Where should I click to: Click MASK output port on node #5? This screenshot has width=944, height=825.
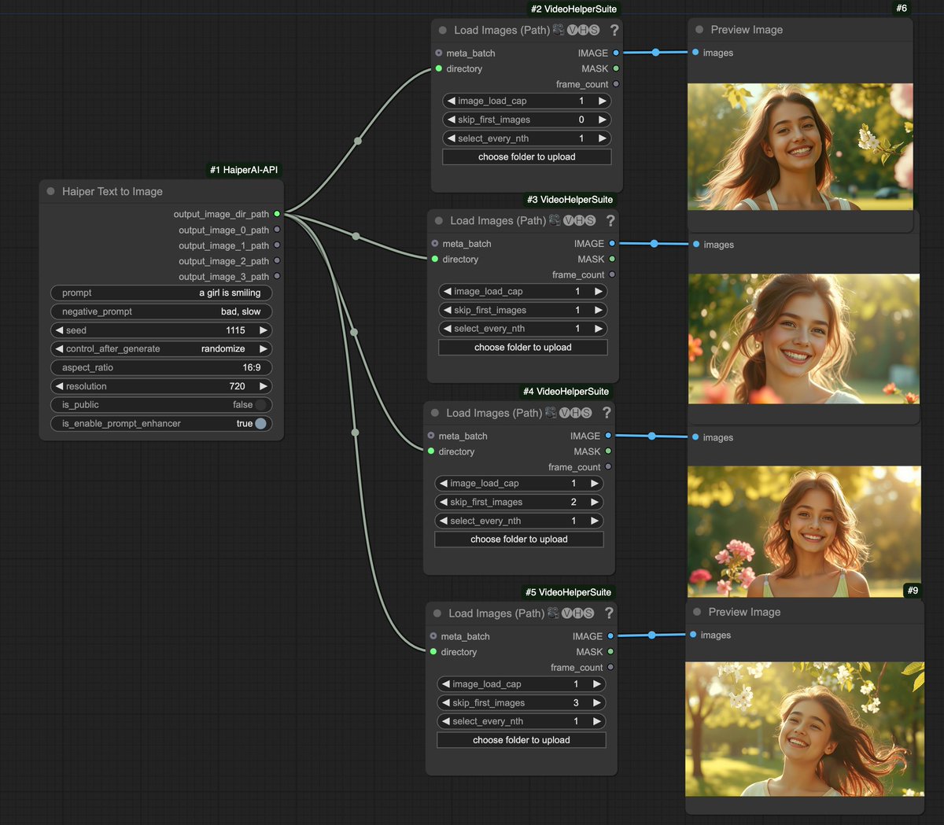[610, 652]
